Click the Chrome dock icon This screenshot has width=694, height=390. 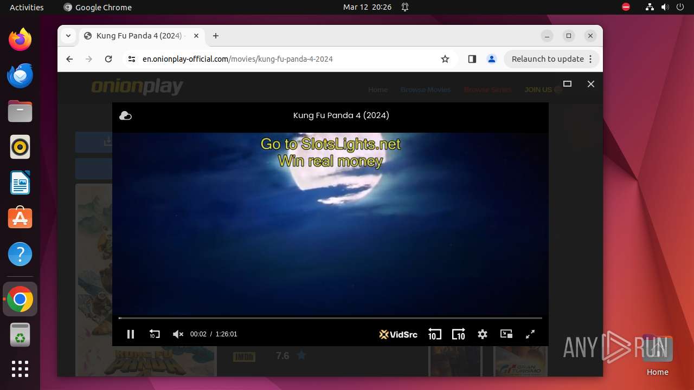[x=20, y=299]
